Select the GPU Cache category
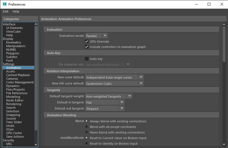 point(14,133)
